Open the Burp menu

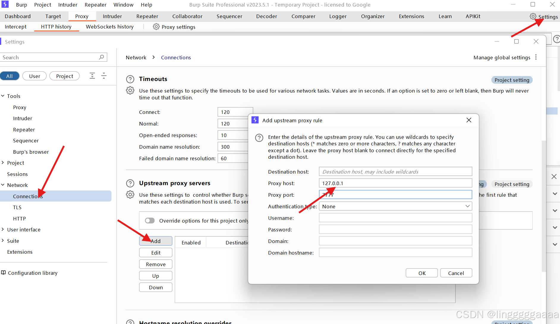click(x=21, y=5)
